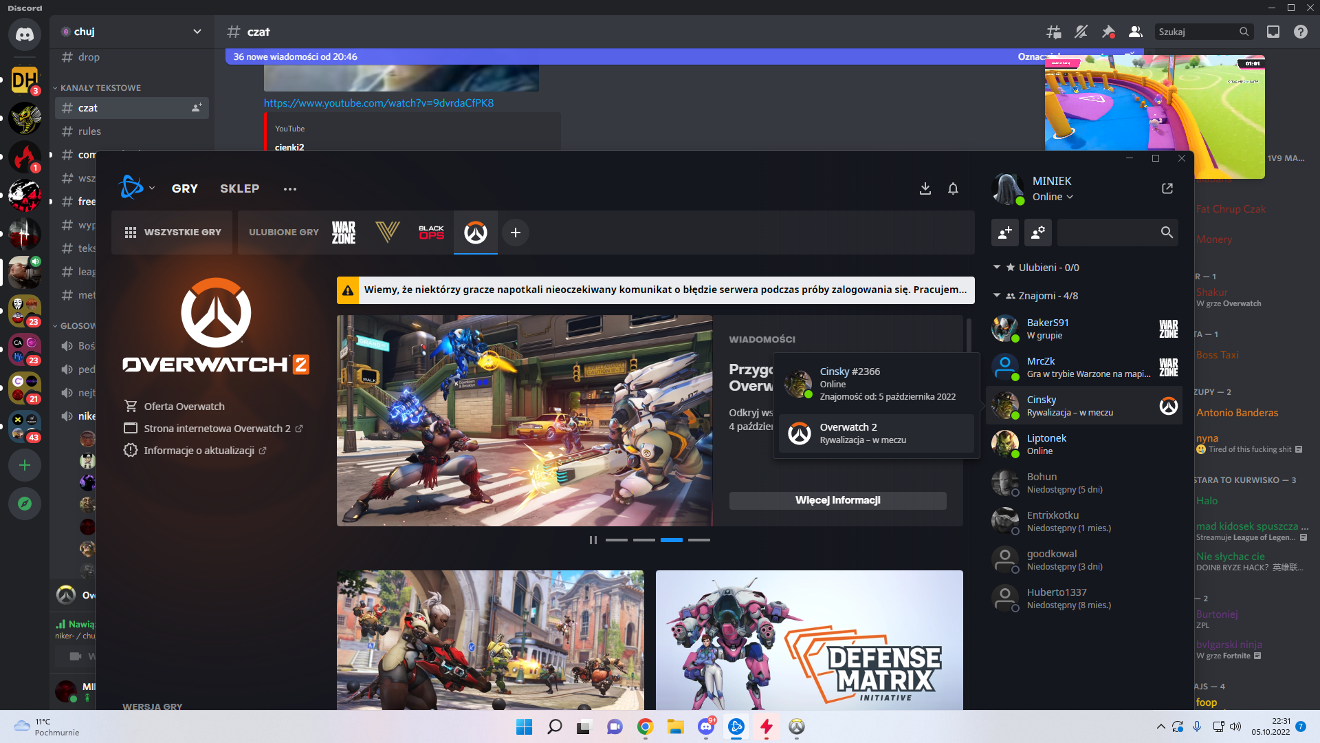The image size is (1320, 743).
Task: Select the Warzone game icon
Action: click(344, 233)
